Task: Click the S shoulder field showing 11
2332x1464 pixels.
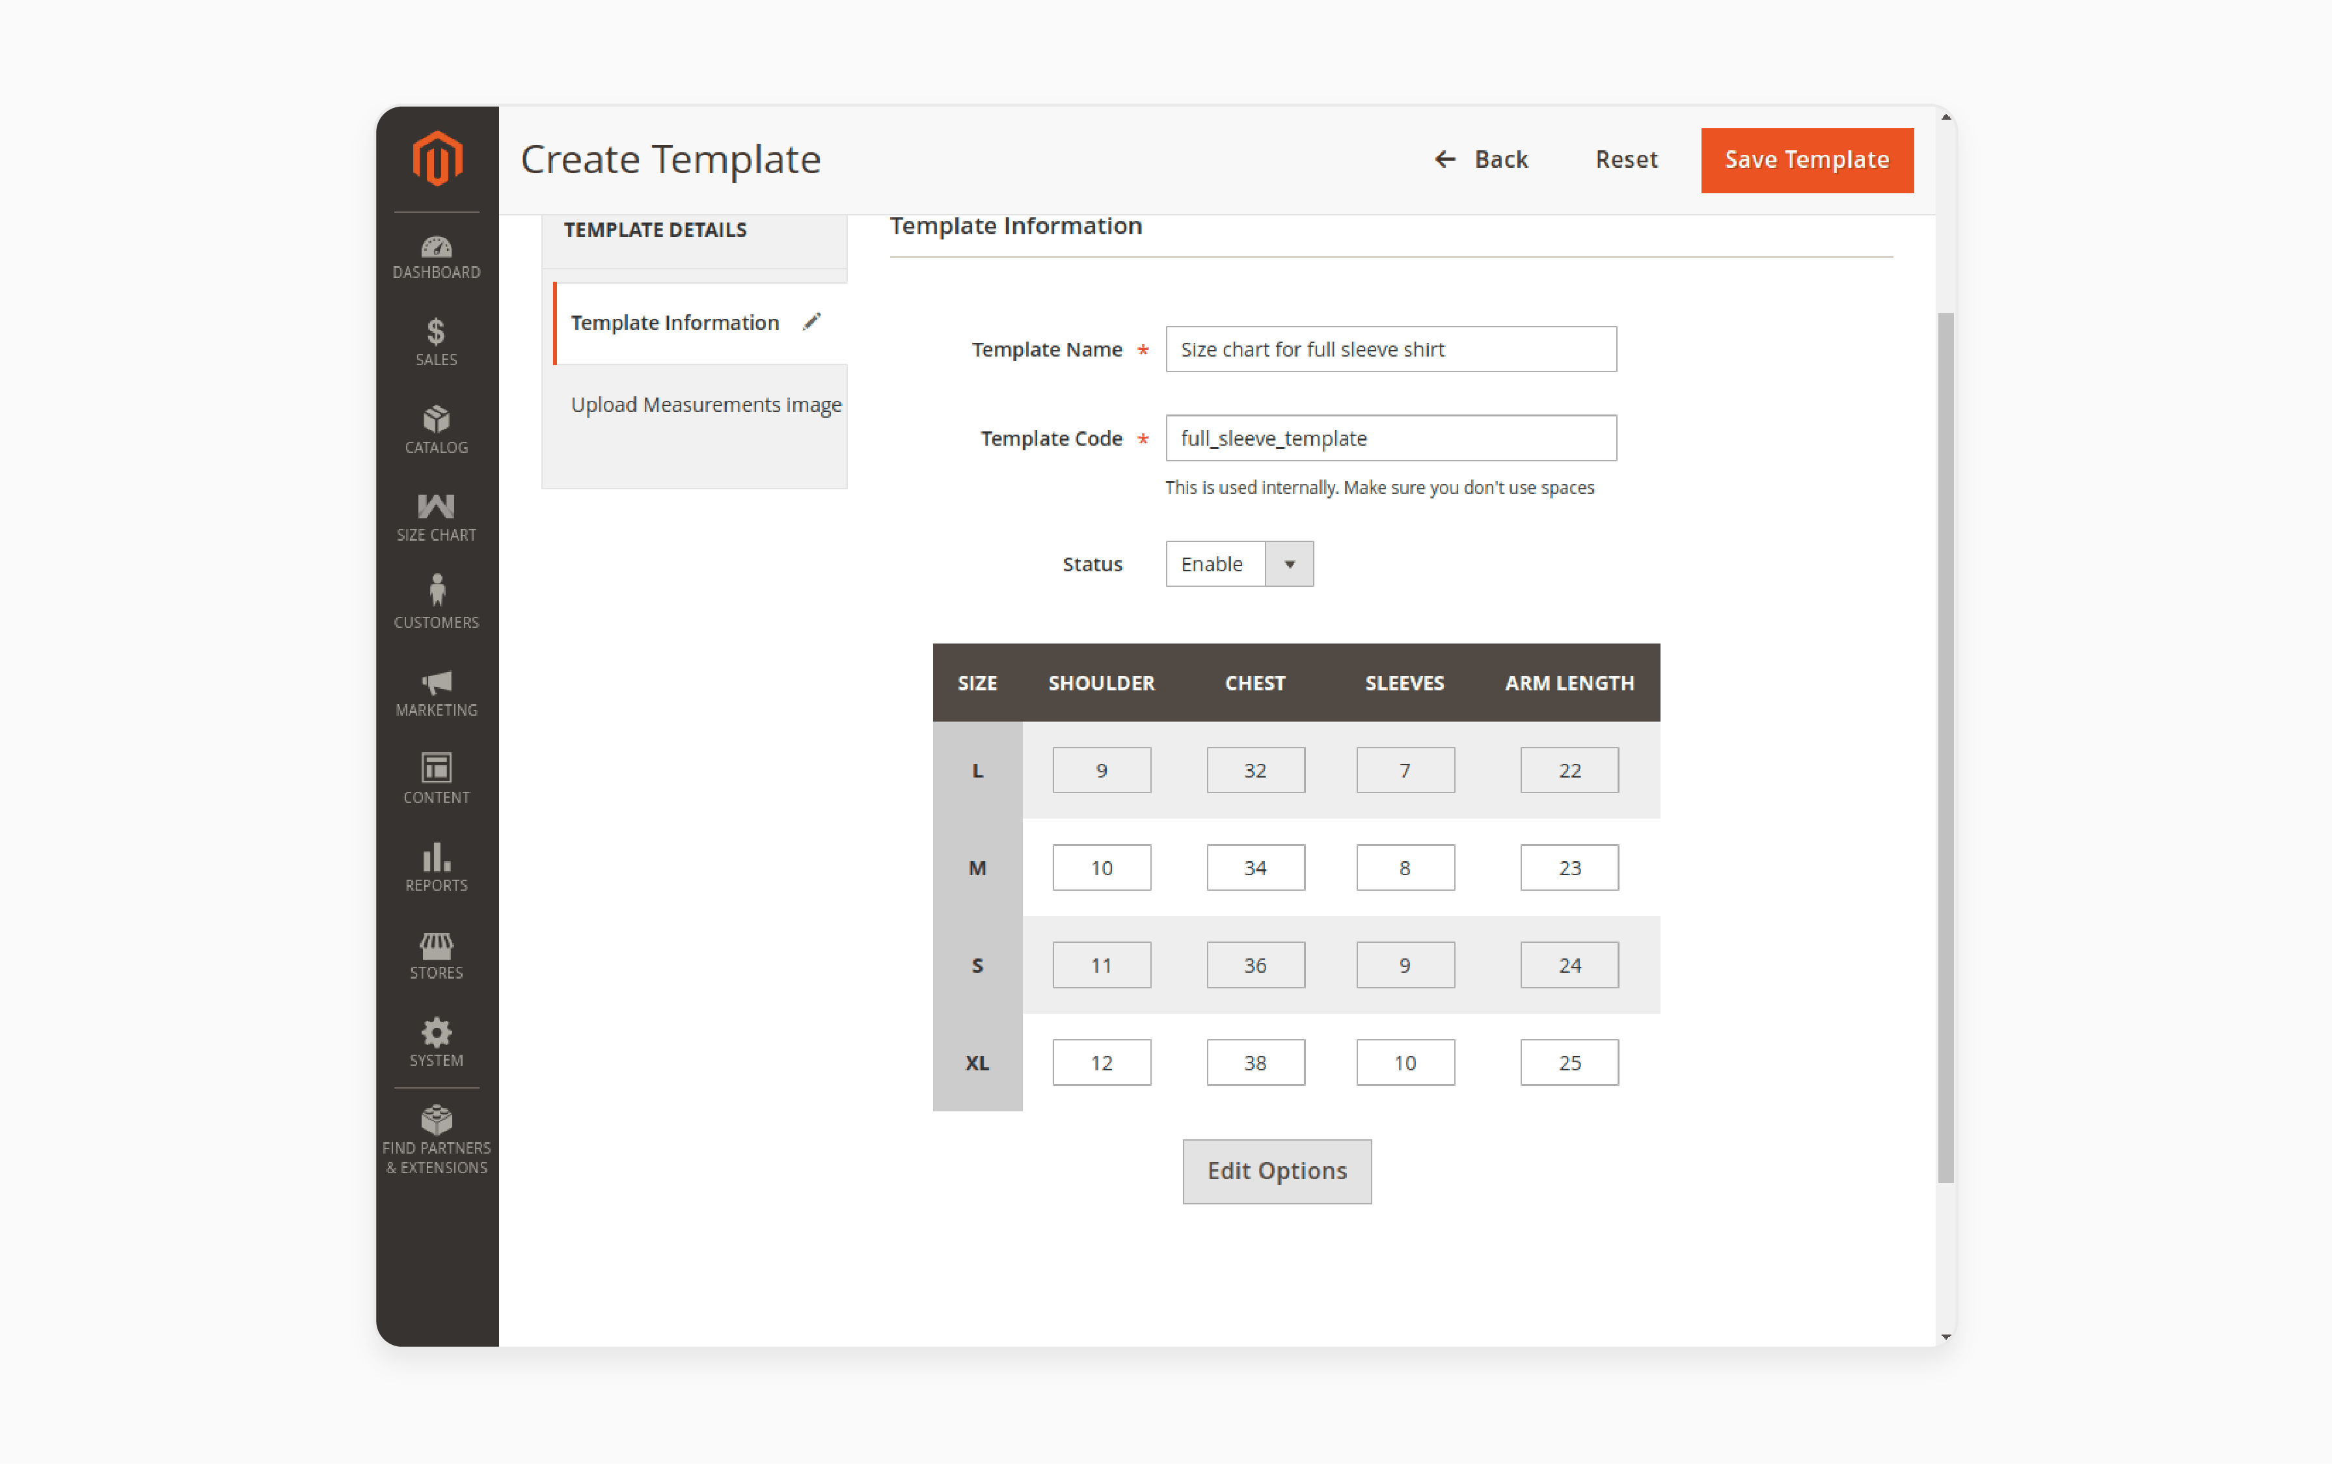Action: 1101,964
